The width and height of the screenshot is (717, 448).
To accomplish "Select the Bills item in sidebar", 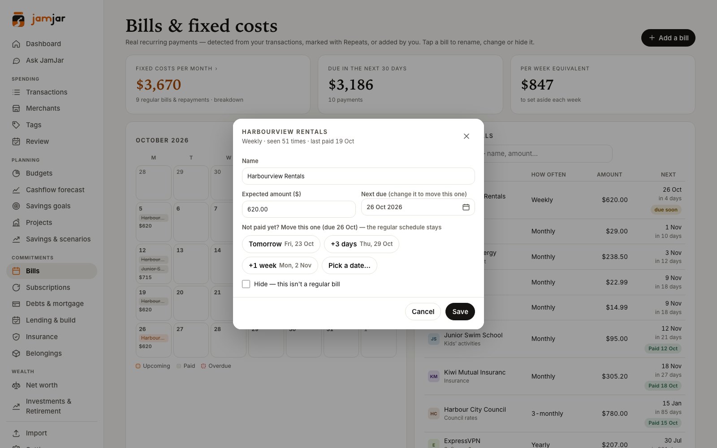I will pos(52,271).
